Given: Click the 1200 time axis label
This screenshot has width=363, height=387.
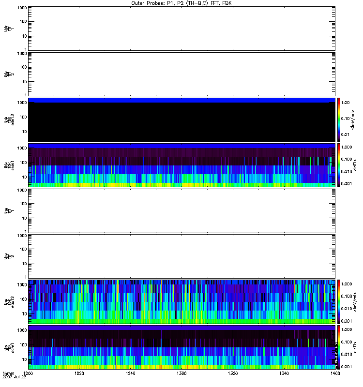Looking at the screenshot, I should [x=29, y=374].
